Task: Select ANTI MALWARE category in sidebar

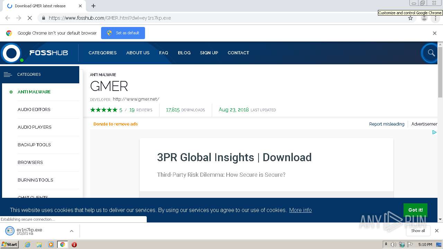Action: coord(34,92)
